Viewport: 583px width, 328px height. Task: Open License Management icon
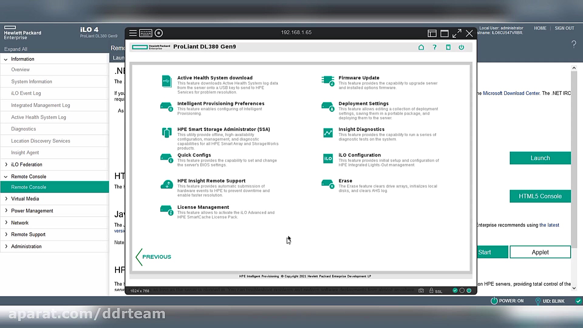[167, 210]
